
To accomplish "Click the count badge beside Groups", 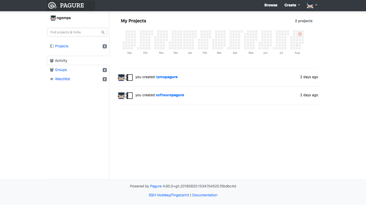I will (x=105, y=70).
